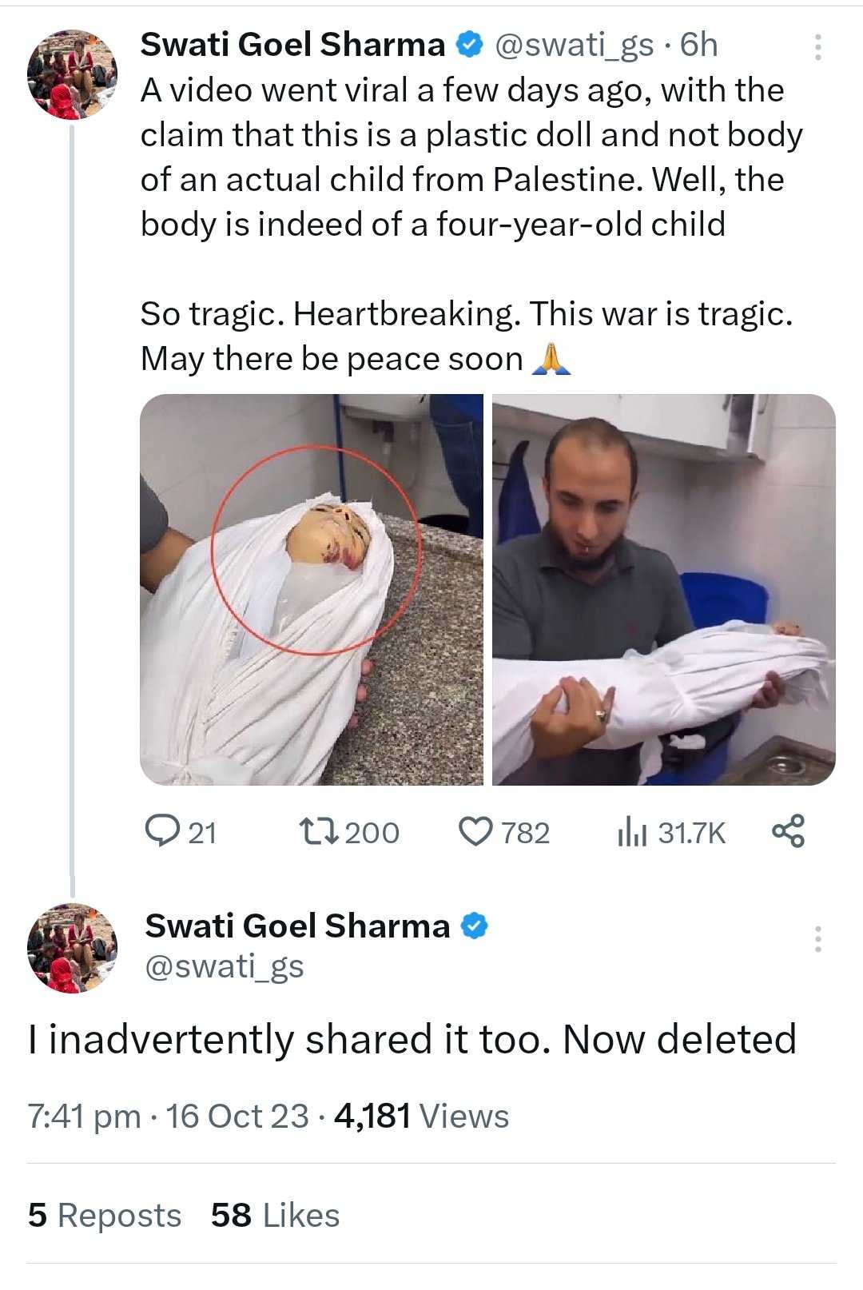Click the 7:41 pm 16 Oct 23 timestamp
The width and height of the screenshot is (863, 1290).
pyautogui.click(x=168, y=1116)
